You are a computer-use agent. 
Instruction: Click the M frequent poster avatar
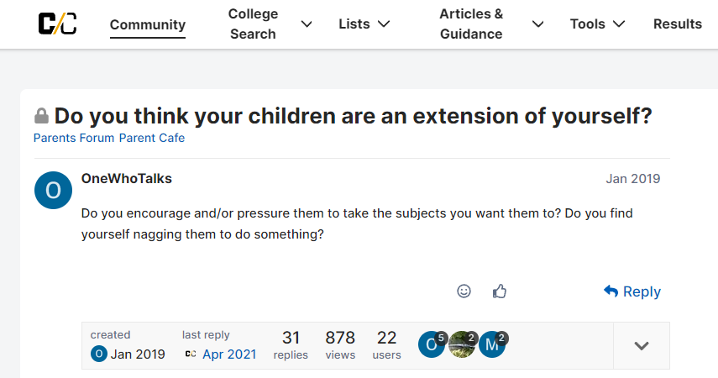click(x=492, y=344)
